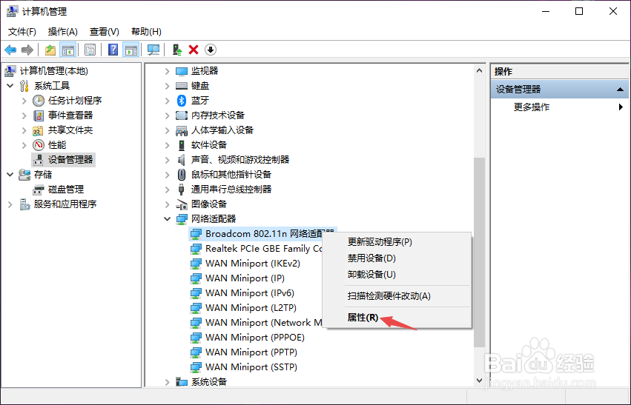Select WAN Miniport (L2TP) adapter
This screenshot has width=631, height=405.
coord(251,308)
